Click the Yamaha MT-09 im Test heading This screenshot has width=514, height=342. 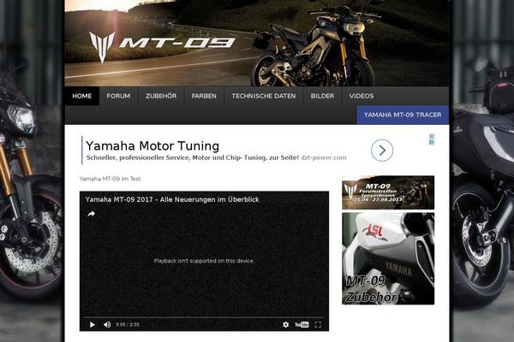pos(110,179)
